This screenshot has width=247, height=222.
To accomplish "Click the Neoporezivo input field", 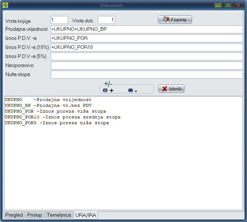I will 146,66.
